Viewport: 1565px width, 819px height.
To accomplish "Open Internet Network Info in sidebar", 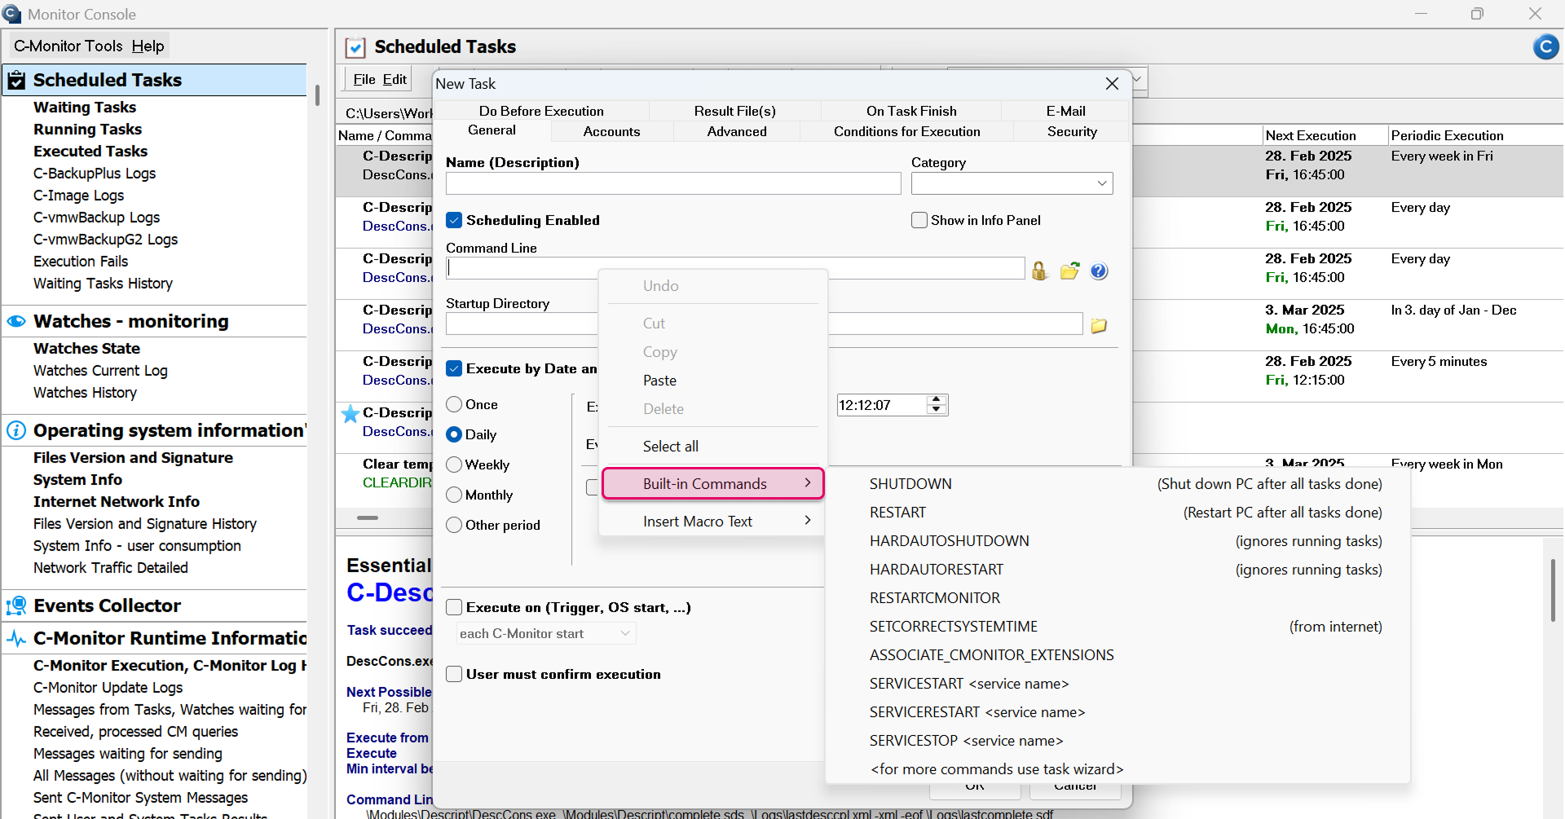I will coord(117,501).
